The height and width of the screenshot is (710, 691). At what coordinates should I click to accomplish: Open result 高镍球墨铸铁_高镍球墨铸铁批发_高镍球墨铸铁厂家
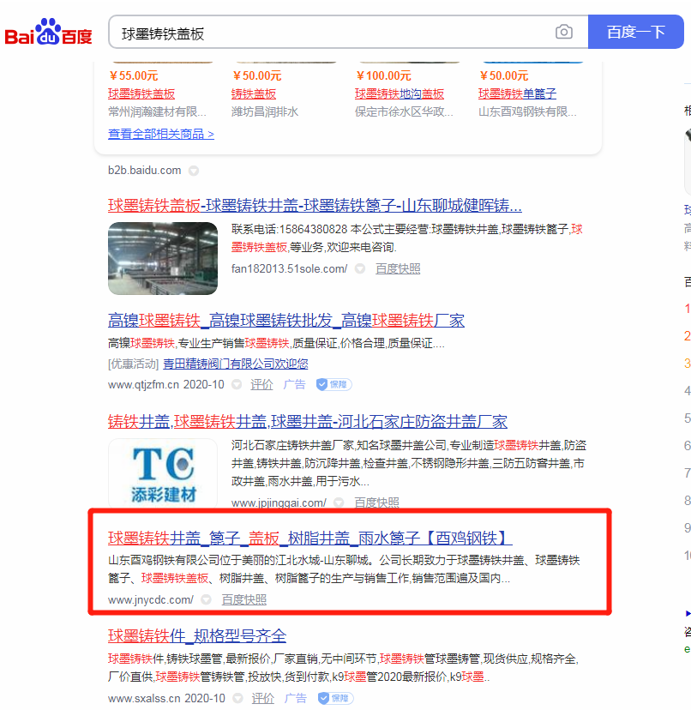click(x=286, y=321)
